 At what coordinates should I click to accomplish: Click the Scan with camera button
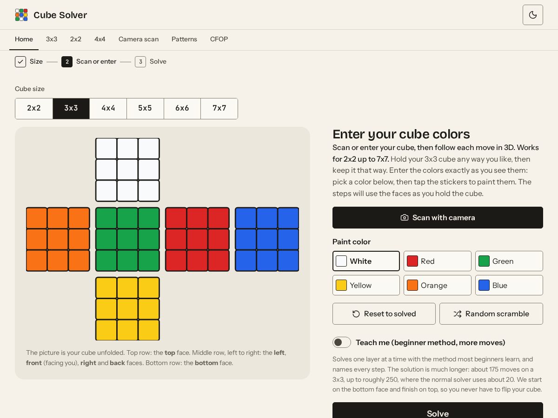click(438, 217)
